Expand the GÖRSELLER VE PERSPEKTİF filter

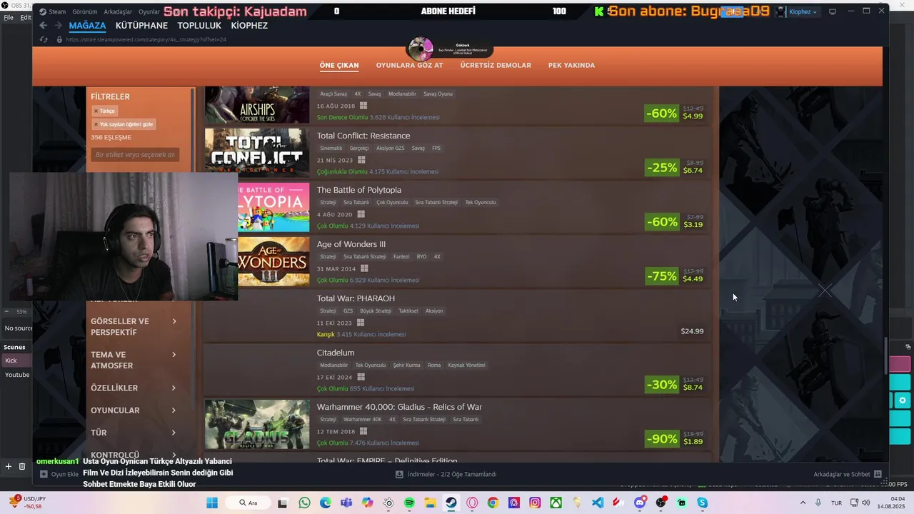134,327
